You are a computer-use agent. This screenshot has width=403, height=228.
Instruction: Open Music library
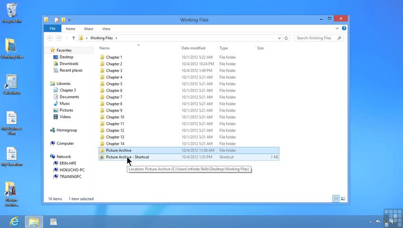pos(65,104)
